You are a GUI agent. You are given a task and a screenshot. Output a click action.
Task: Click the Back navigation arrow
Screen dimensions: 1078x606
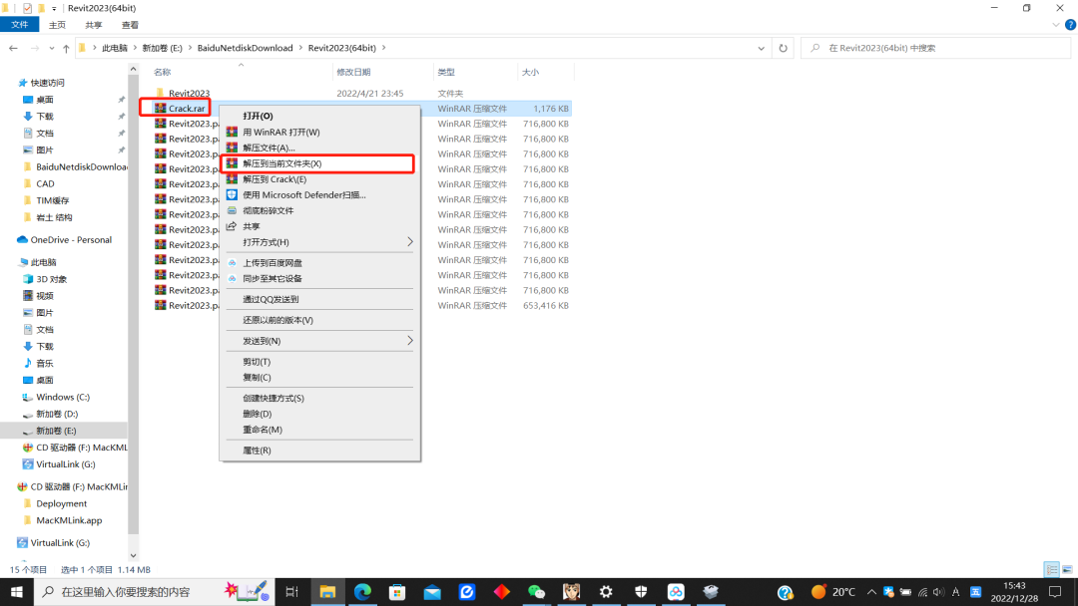point(13,48)
